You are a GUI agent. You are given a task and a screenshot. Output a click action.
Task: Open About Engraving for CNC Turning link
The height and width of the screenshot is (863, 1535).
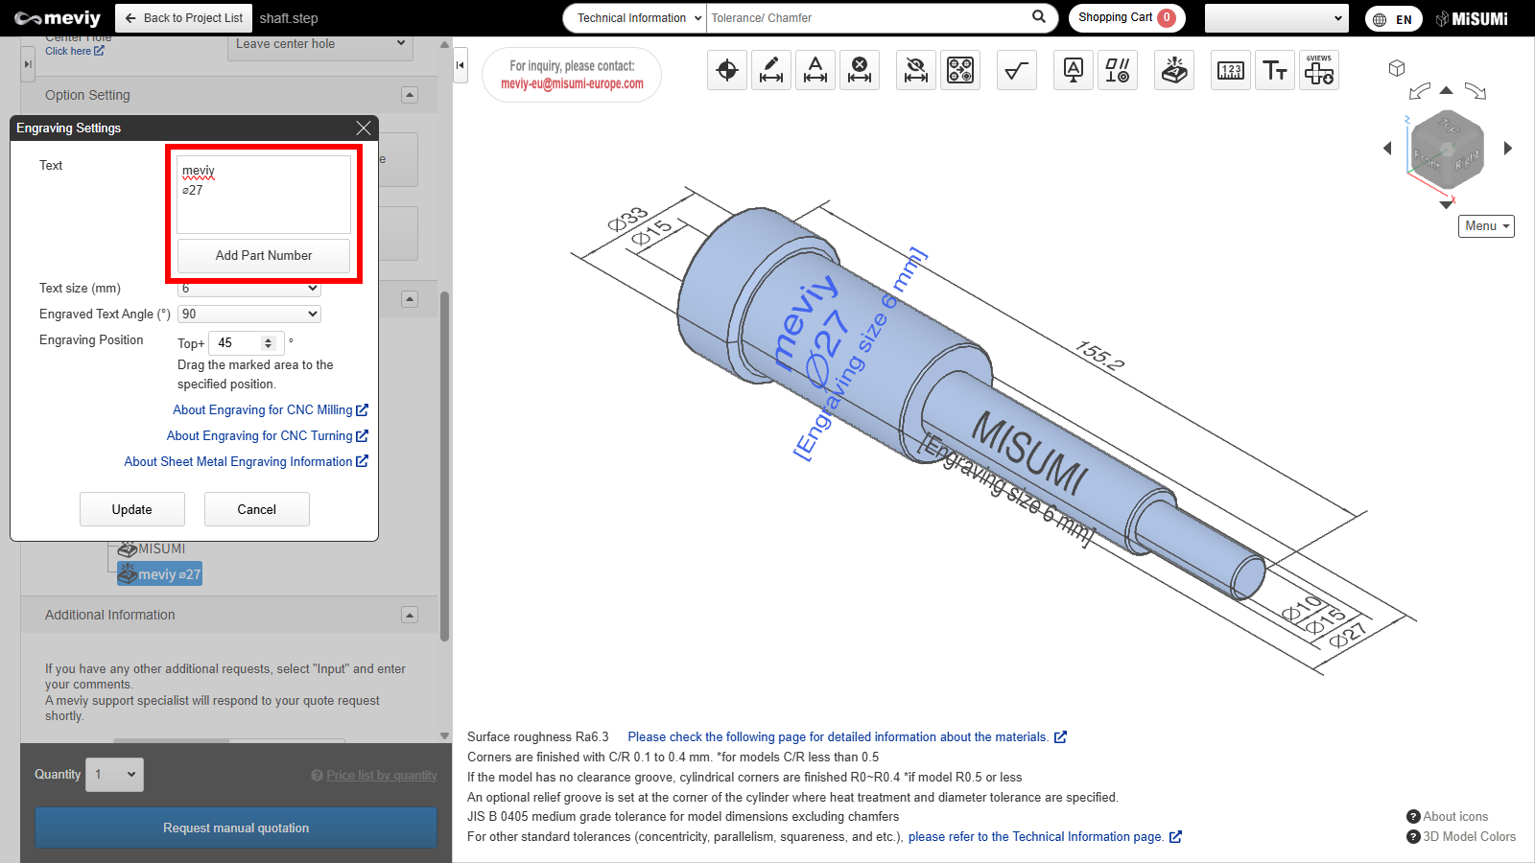click(x=267, y=435)
